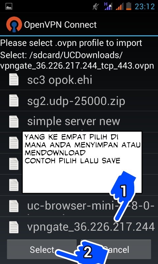158x264 pixels.
Task: Tap the orange signal strength icon
Action: click(x=119, y=7)
